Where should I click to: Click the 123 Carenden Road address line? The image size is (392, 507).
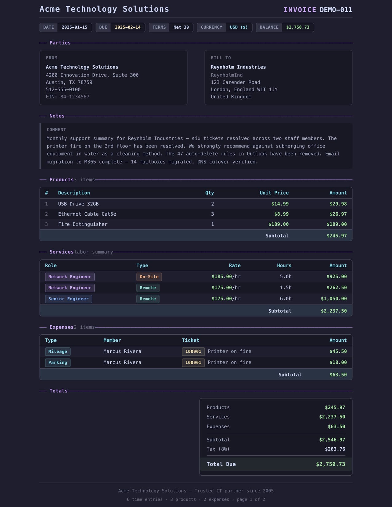[236, 82]
